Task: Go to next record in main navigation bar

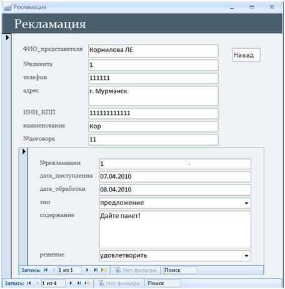Action: (x=71, y=283)
